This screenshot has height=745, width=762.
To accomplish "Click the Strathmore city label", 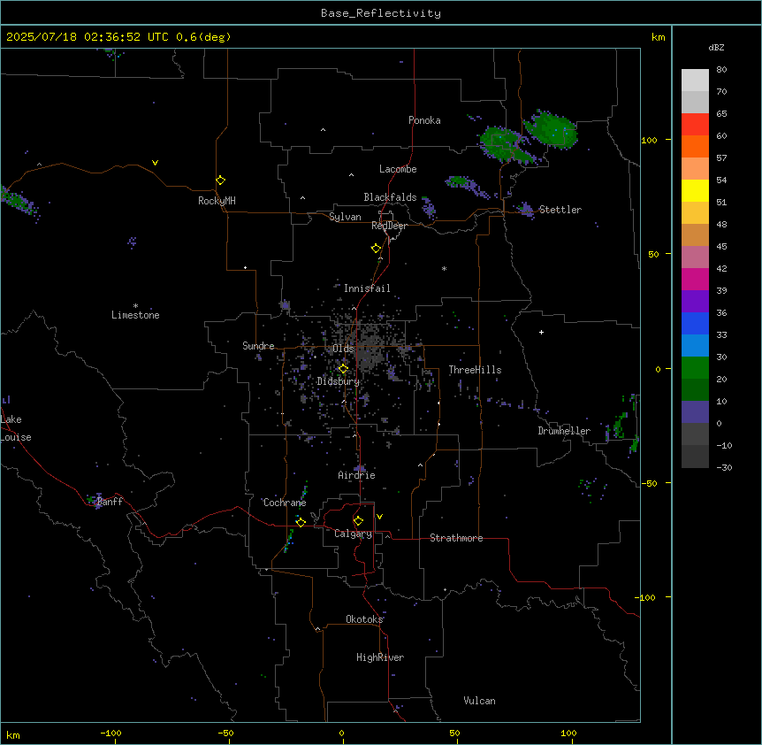I will coord(456,538).
